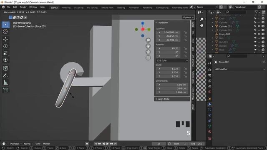The width and height of the screenshot is (267, 150).
Task: Switch orthographic/perspective grid icon
Action: click(x=148, y=58)
